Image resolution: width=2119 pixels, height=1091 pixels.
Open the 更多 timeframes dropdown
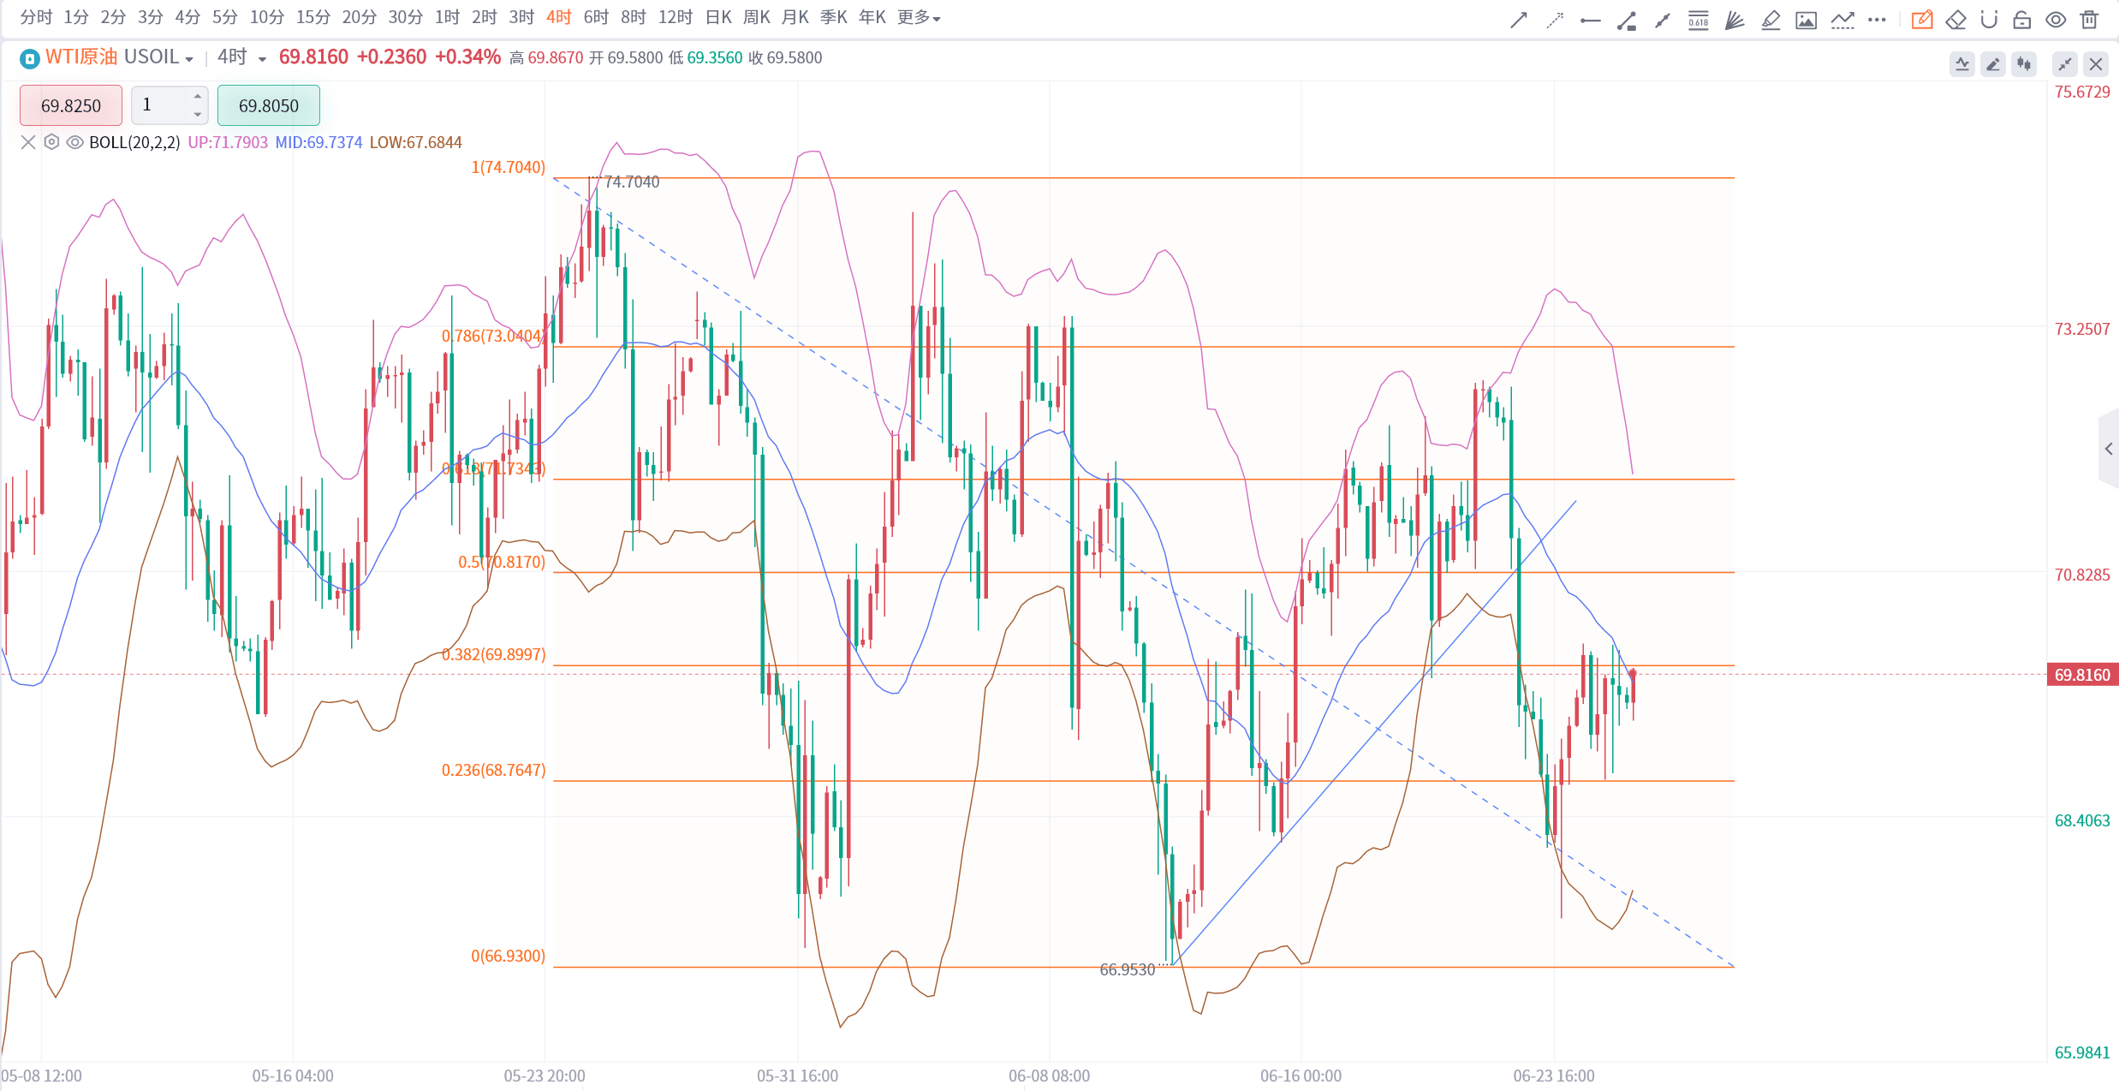919,17
